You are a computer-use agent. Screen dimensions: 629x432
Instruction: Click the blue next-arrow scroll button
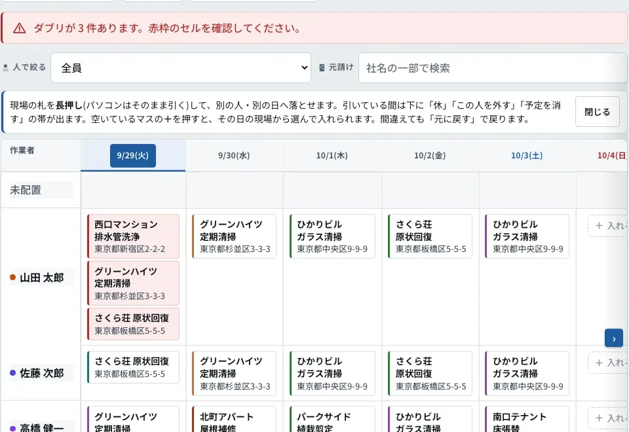[614, 338]
